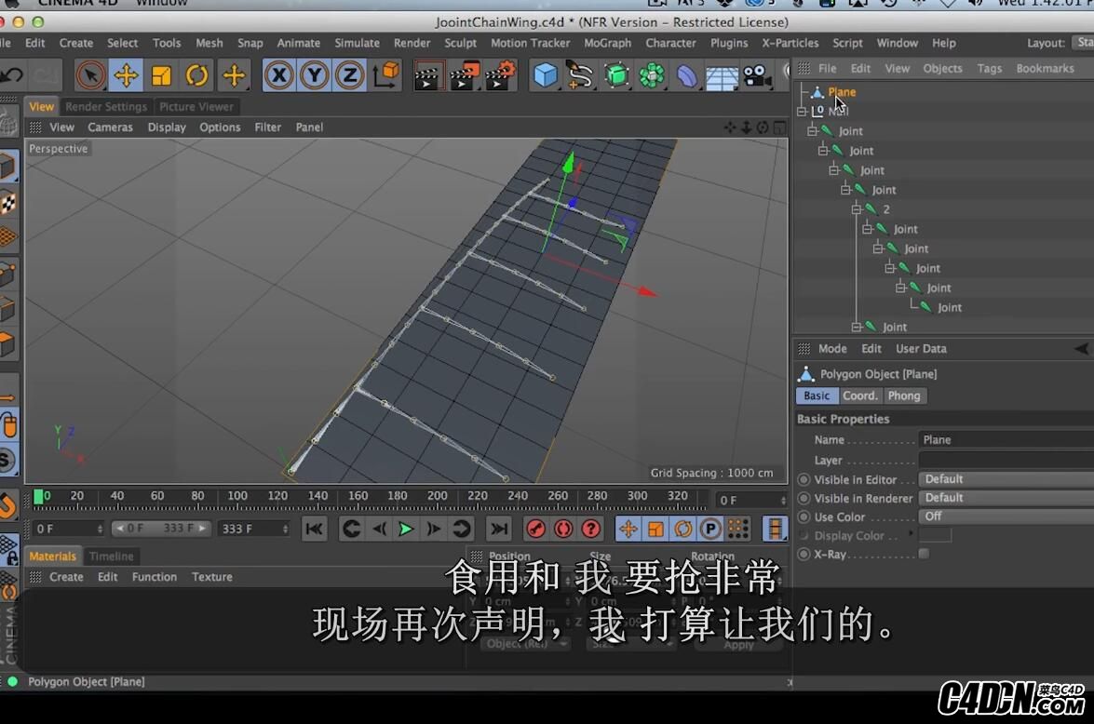Activate the Scale tool

point(162,74)
